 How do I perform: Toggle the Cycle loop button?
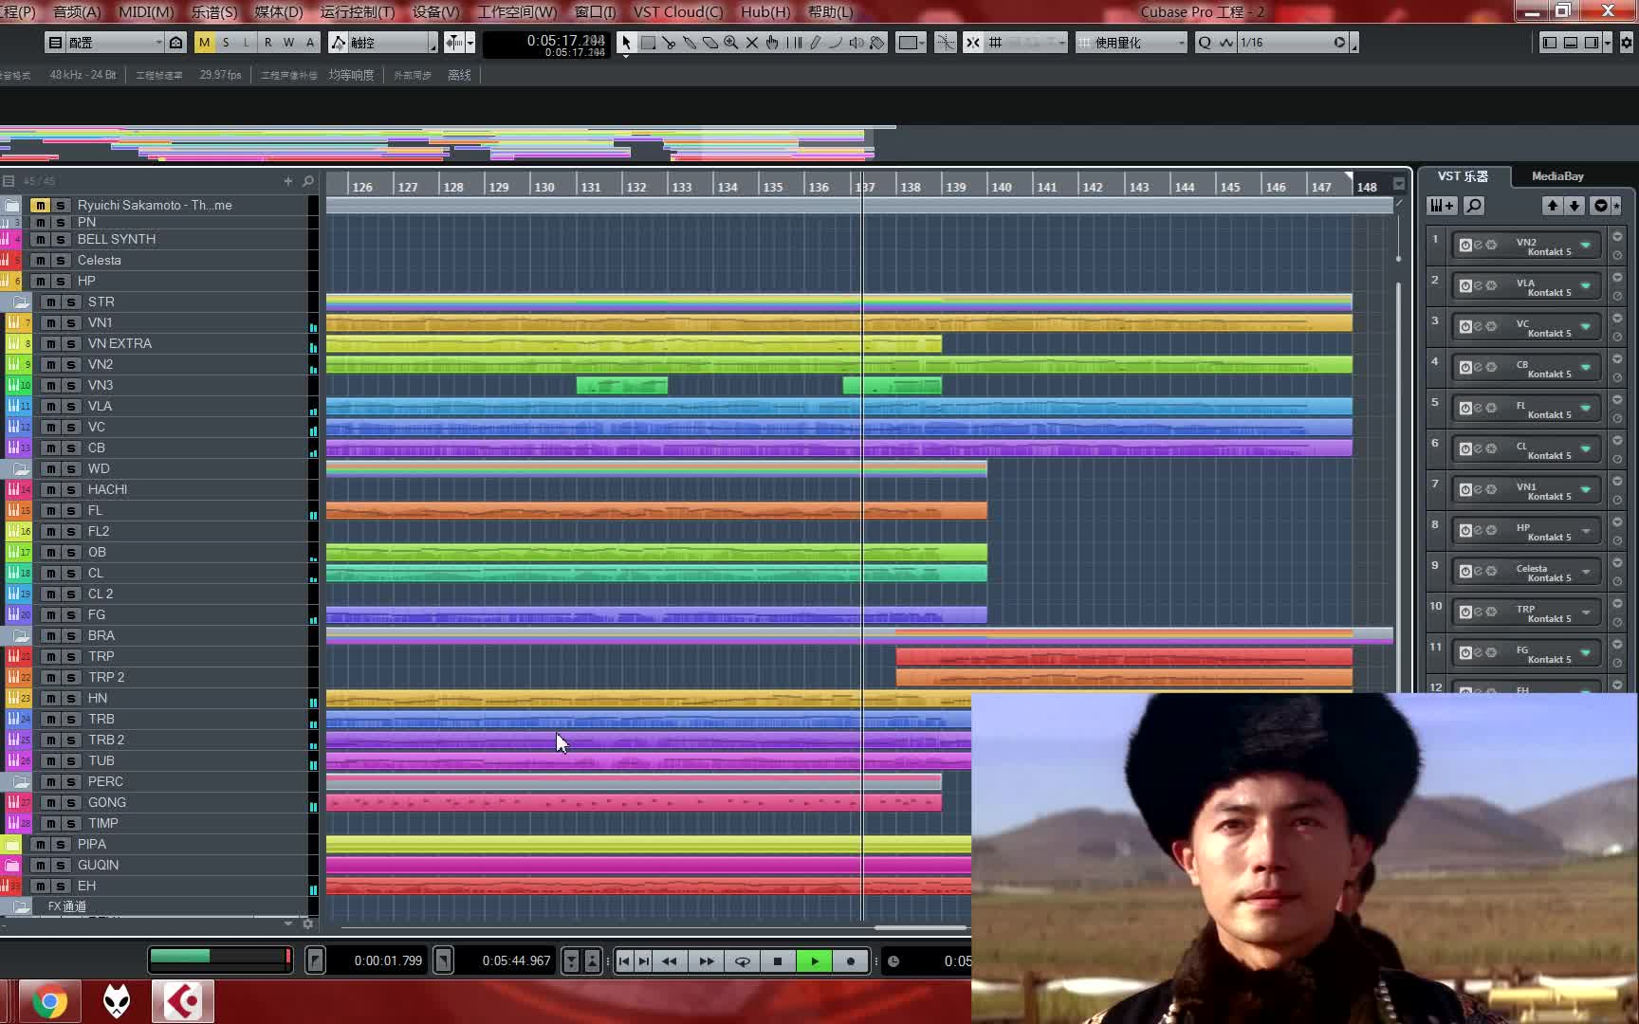click(x=743, y=960)
